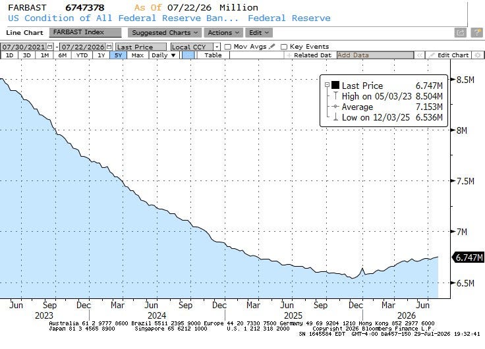
Task: Click the 8.5M y-axis label
Action: pos(465,80)
